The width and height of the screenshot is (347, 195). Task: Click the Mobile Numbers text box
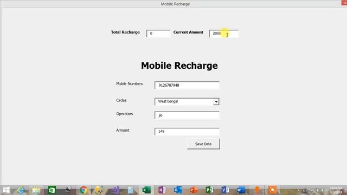coord(187,86)
